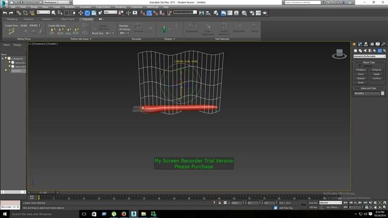Open the Help menu

coord(166,7)
